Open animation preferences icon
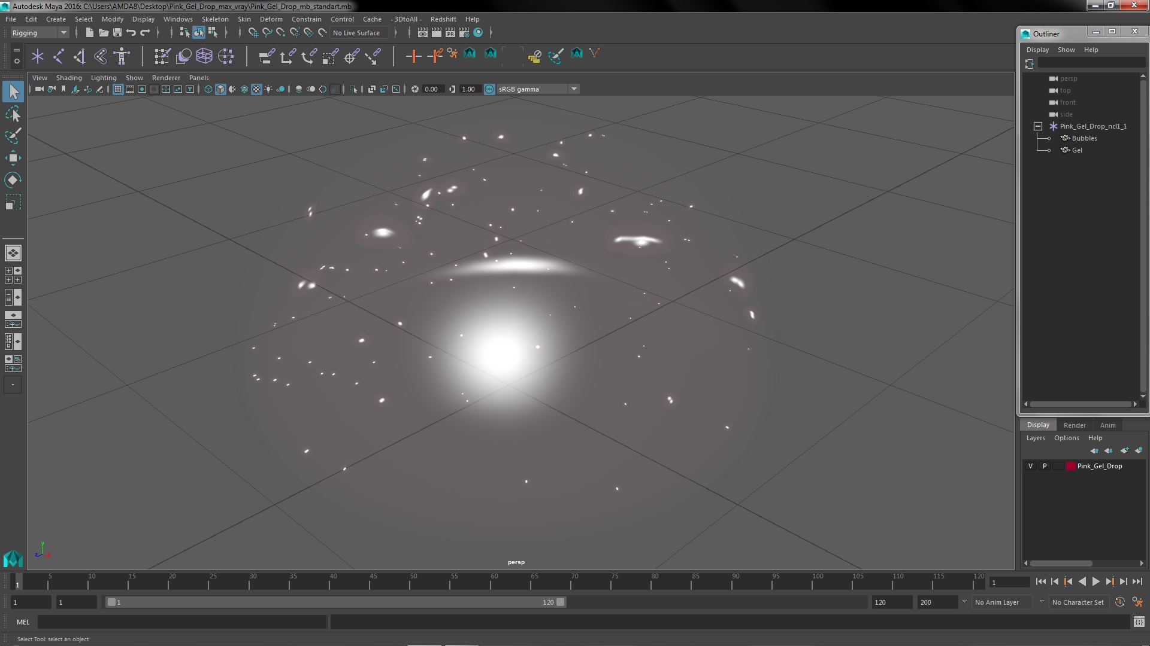The image size is (1150, 646). pyautogui.click(x=1137, y=602)
